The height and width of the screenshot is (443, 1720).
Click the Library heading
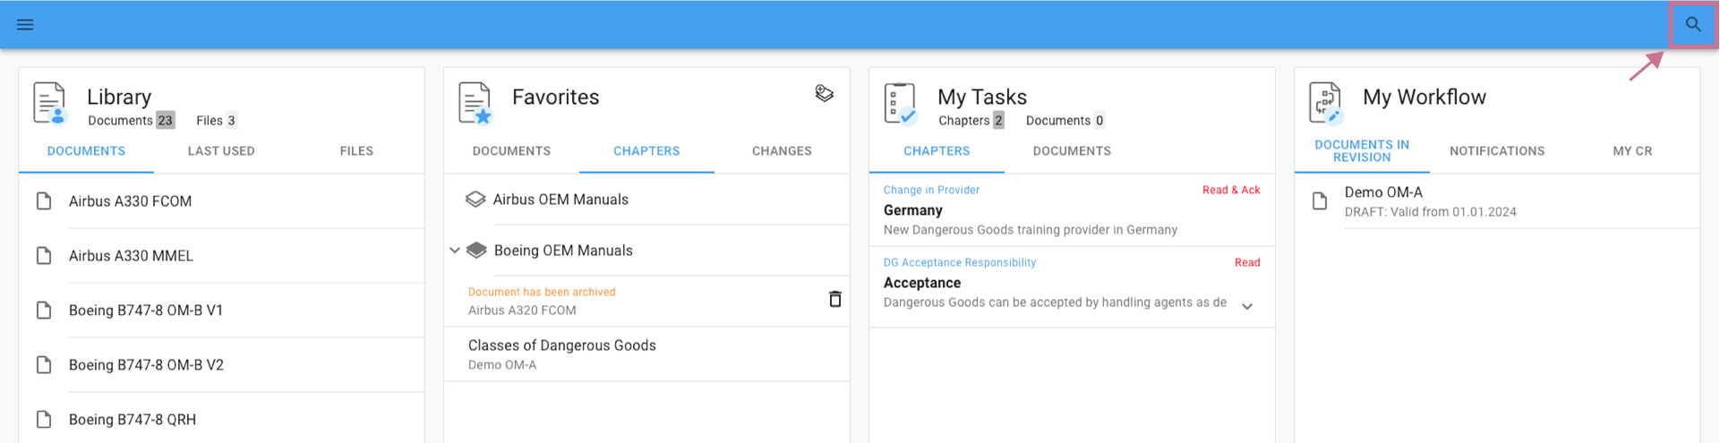pyautogui.click(x=119, y=97)
